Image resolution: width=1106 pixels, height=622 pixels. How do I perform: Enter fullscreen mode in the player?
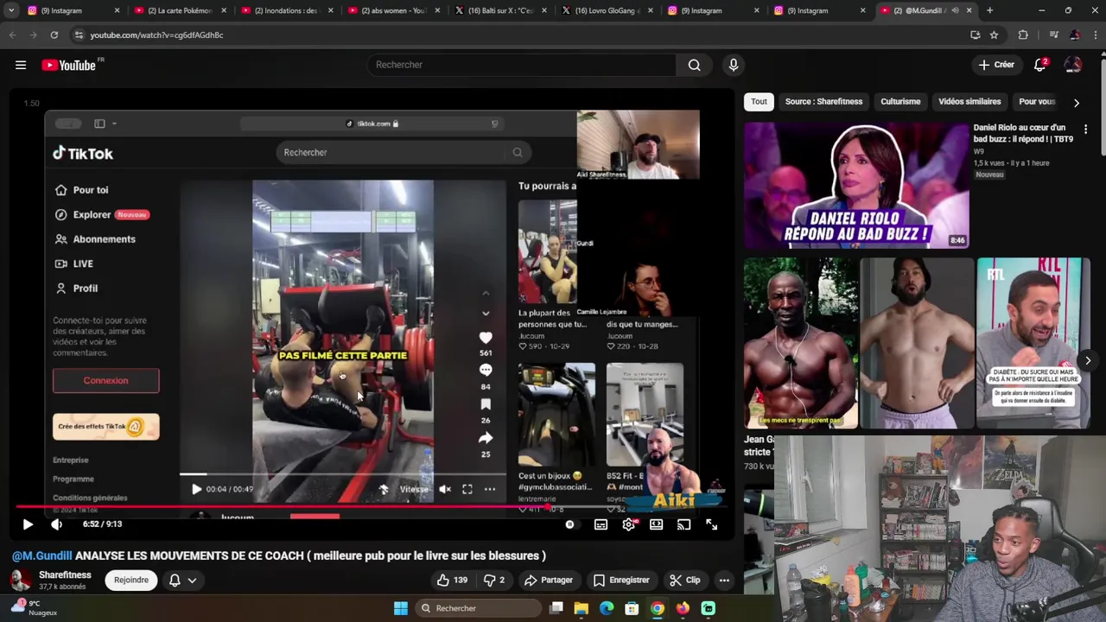[711, 524]
